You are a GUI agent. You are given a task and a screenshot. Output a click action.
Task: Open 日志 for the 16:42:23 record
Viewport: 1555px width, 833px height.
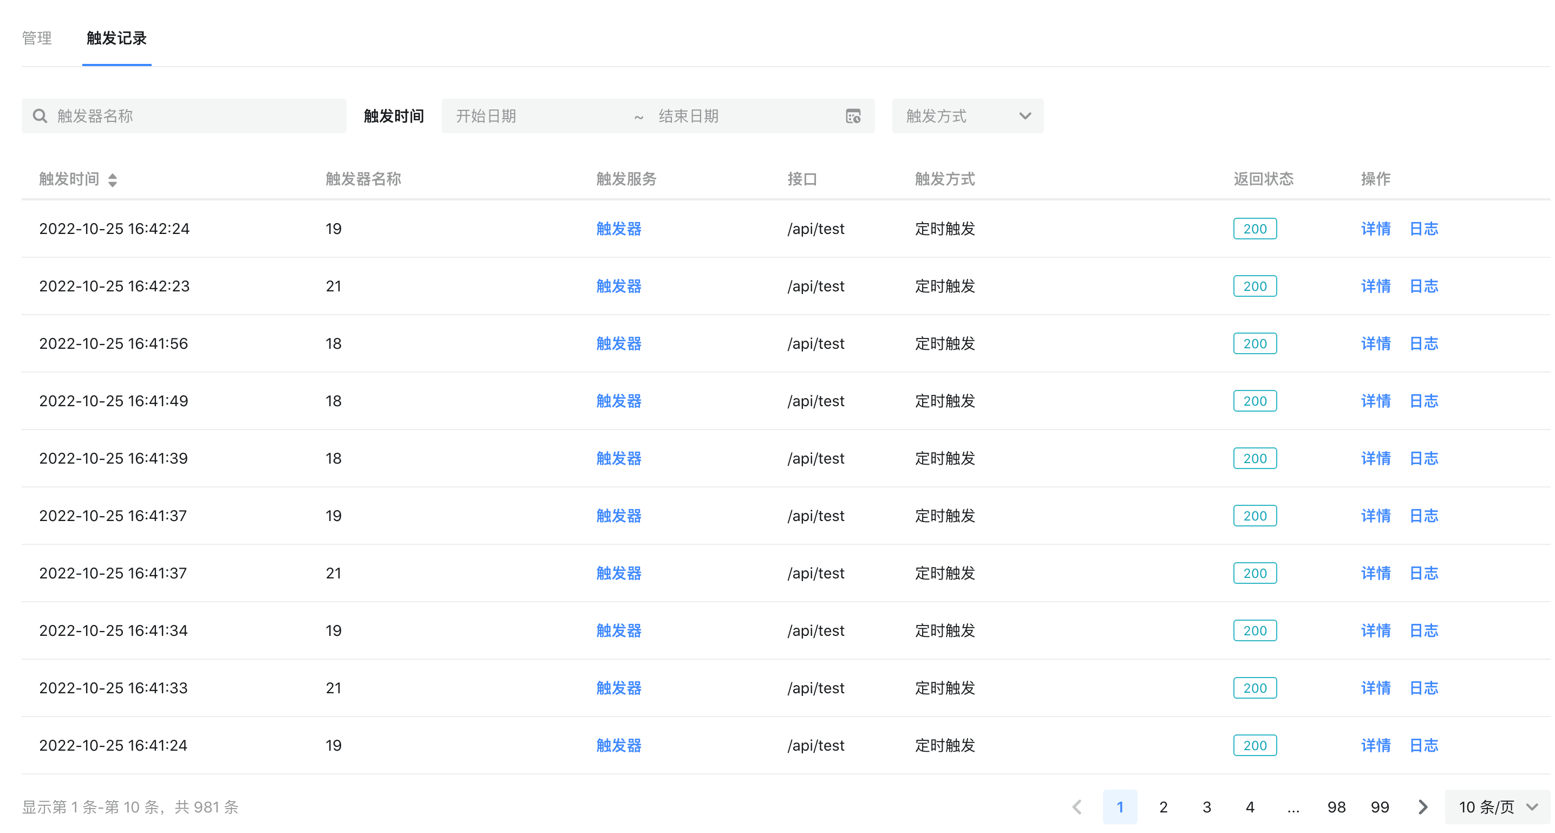[1424, 287]
